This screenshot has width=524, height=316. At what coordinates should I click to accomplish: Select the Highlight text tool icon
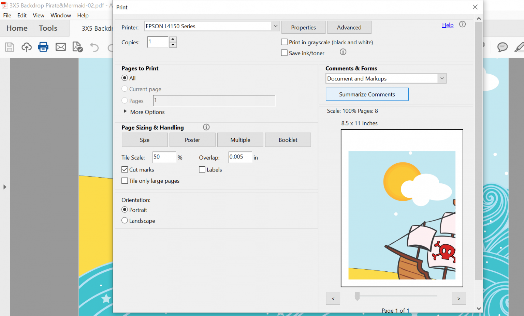(x=519, y=47)
